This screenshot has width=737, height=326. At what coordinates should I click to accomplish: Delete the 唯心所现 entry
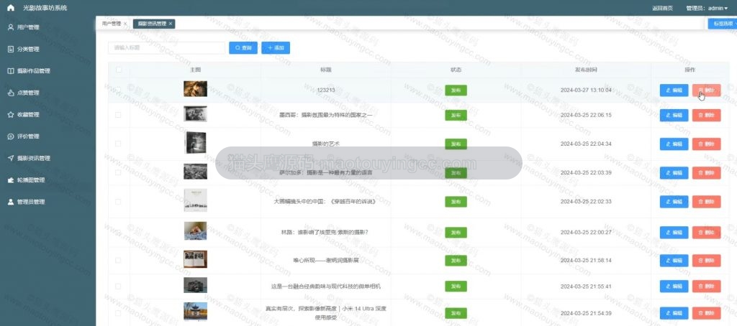pyautogui.click(x=706, y=261)
